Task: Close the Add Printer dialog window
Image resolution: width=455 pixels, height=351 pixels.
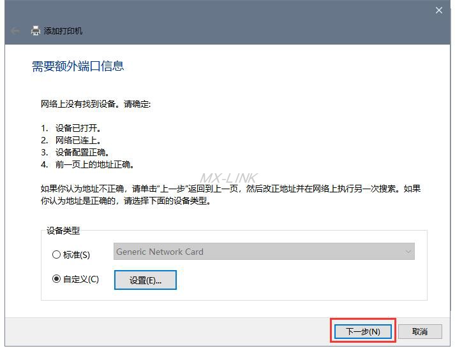Action: [439, 10]
